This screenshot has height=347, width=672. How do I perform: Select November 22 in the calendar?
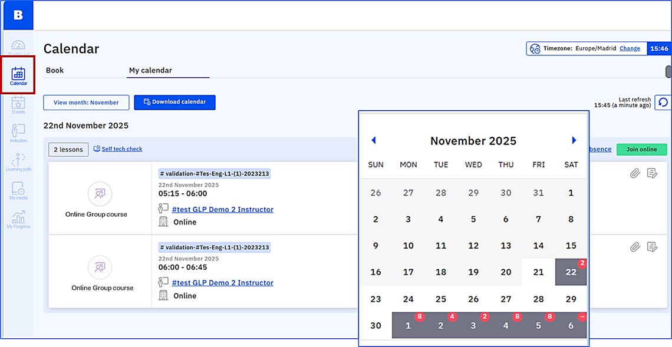(x=571, y=272)
